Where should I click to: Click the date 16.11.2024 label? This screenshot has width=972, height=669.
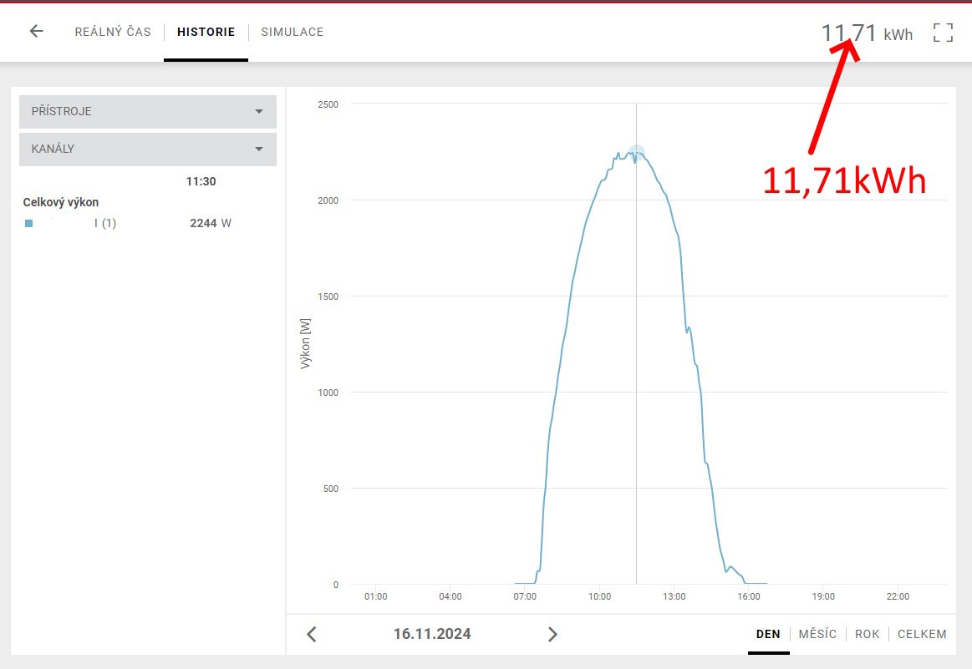[x=432, y=634]
